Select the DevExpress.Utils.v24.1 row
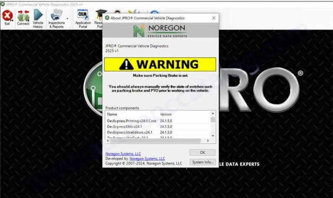The width and height of the screenshot is (333, 198). [158, 127]
